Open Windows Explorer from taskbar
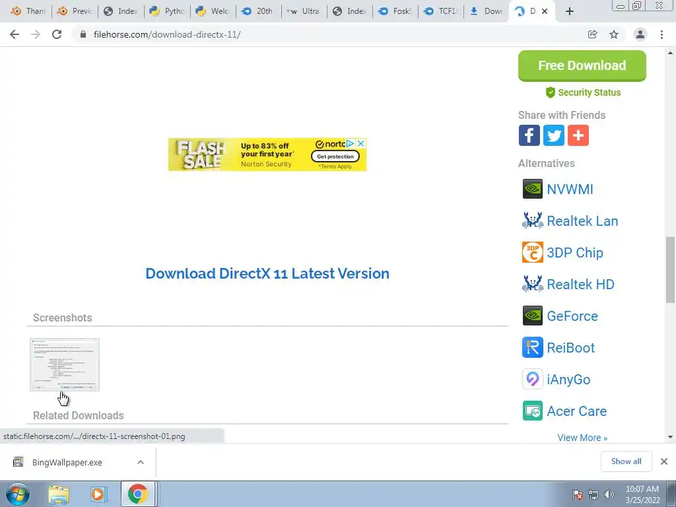Screen dimensions: 676x507 pos(59,494)
